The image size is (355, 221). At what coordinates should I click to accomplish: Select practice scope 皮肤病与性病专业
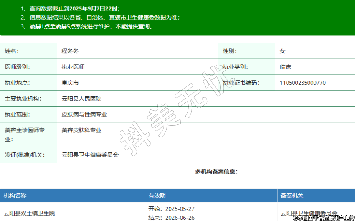click(84, 114)
